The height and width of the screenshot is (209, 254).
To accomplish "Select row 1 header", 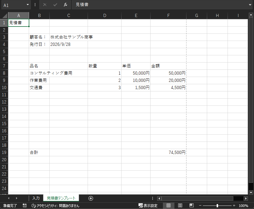I will (x=4, y=23).
